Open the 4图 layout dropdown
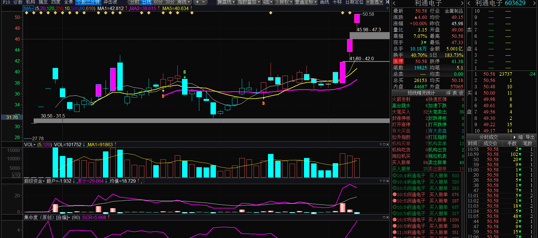The image size is (538, 238). (x=267, y=2)
